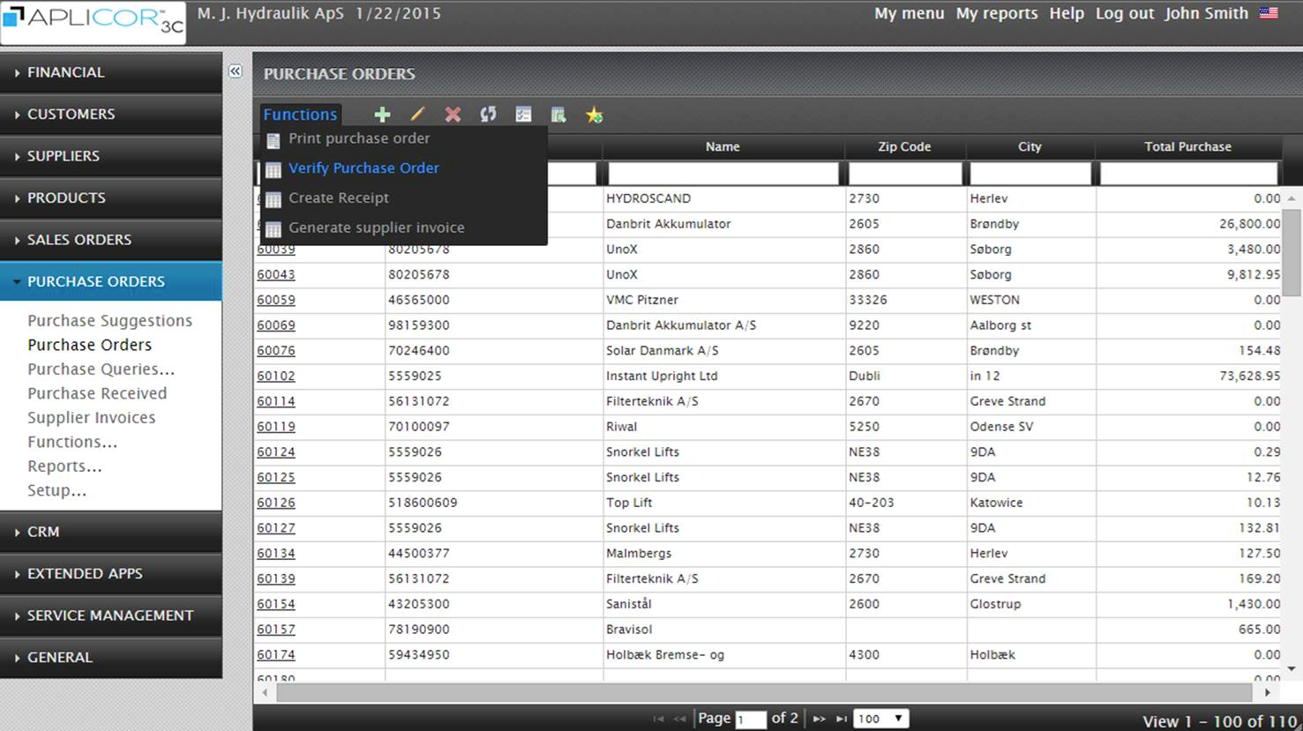Click the star favorites icon
This screenshot has height=731, width=1303.
[x=595, y=115]
